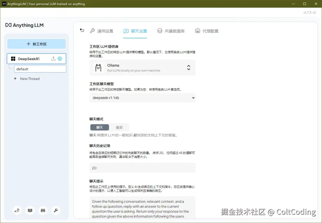The image size is (322, 223).
Task: Open the Discord community icon
Action: pos(43,210)
